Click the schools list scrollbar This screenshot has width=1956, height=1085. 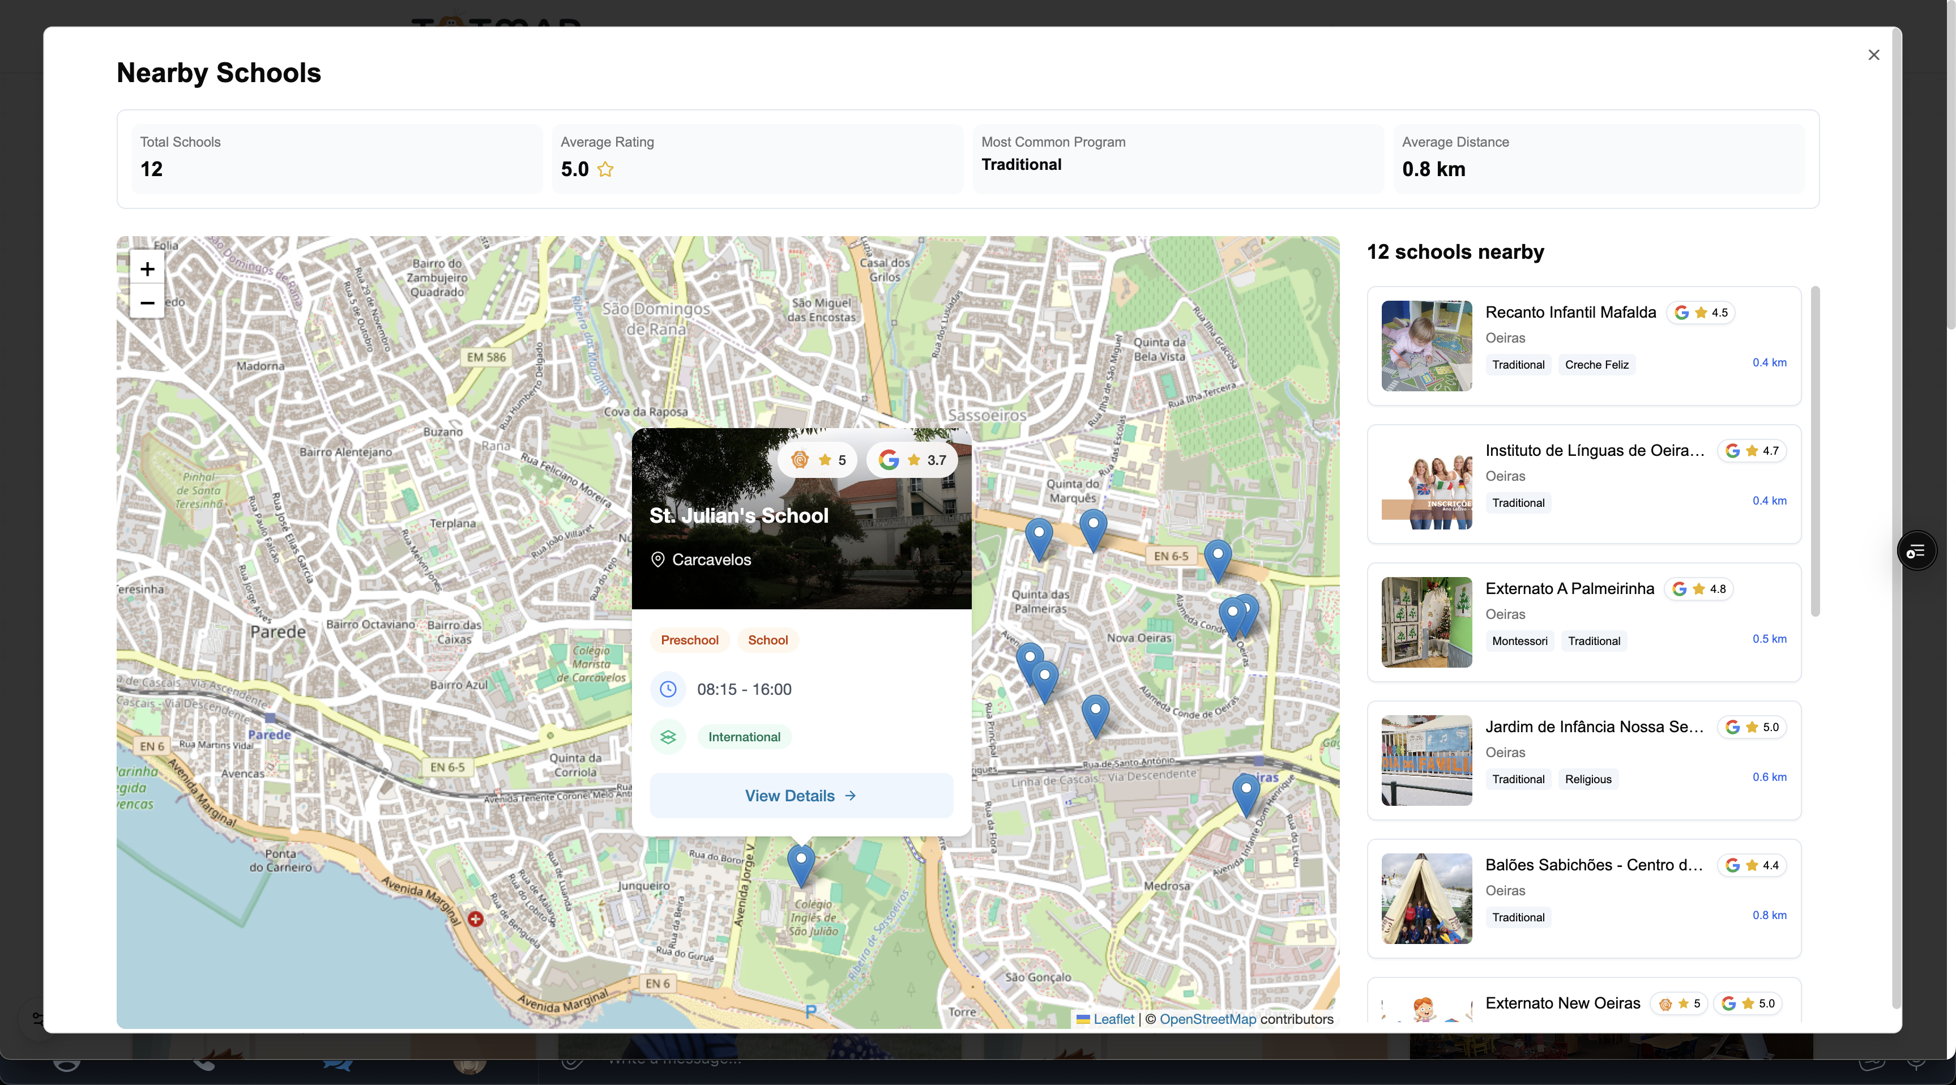click(1815, 452)
